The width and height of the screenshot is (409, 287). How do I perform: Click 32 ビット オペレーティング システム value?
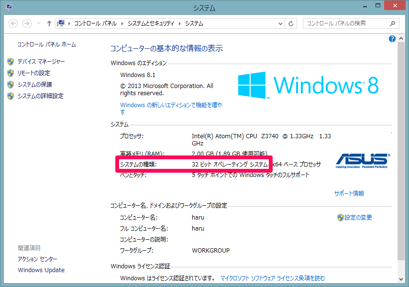(x=230, y=165)
